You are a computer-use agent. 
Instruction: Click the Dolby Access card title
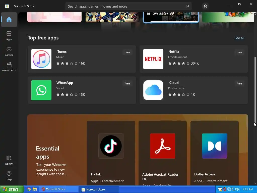pos(205,174)
